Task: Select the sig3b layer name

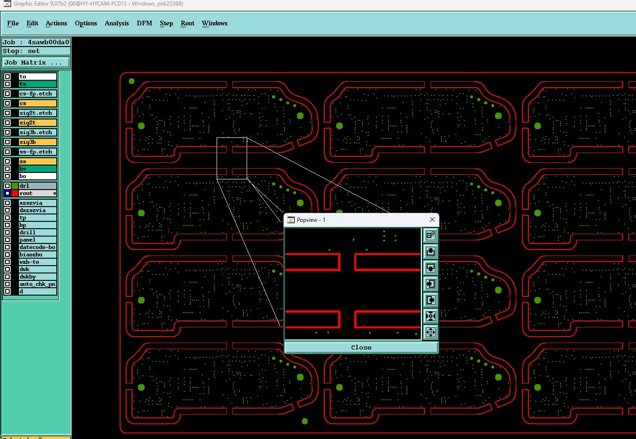Action: point(38,142)
